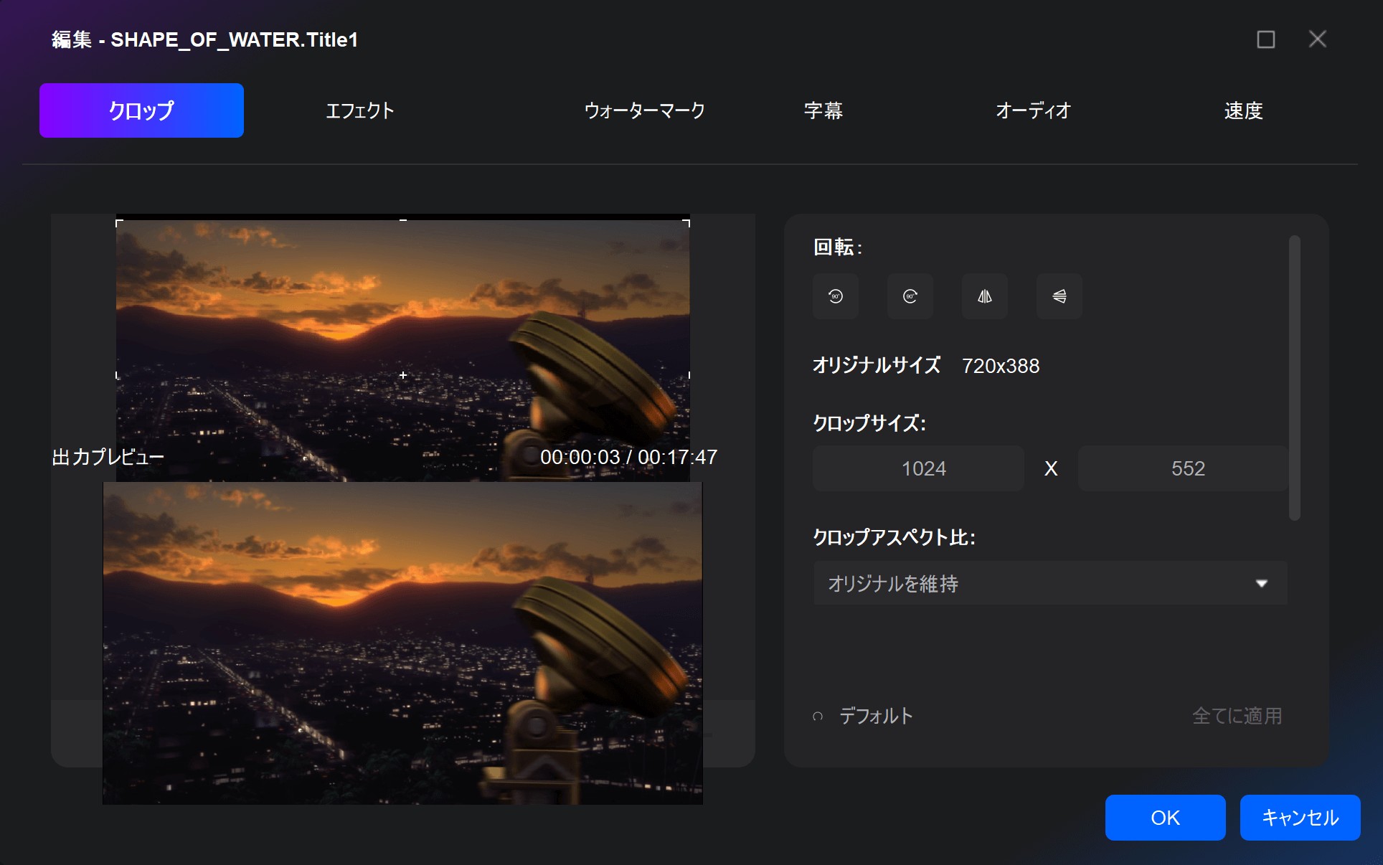This screenshot has width=1383, height=865.
Task: Click the original size value 720x388
Action: click(1001, 366)
